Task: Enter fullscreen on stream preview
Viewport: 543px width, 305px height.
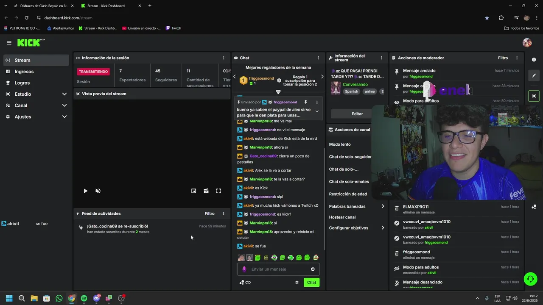Action: [218, 191]
